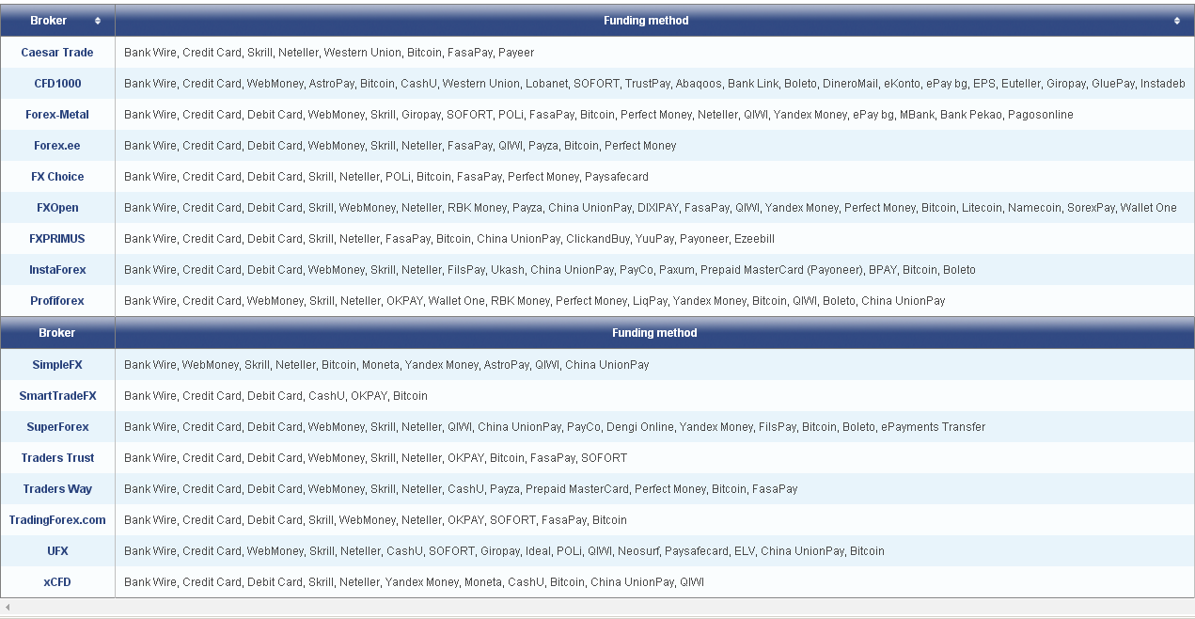
Task: Select FX Choice funding methods text
Action: click(386, 177)
